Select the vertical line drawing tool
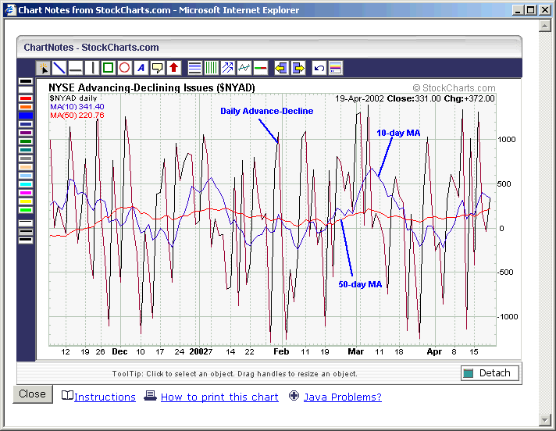556x431 pixels. (92, 68)
